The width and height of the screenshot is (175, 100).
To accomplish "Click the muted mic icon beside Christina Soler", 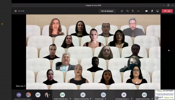I will 105,99.
